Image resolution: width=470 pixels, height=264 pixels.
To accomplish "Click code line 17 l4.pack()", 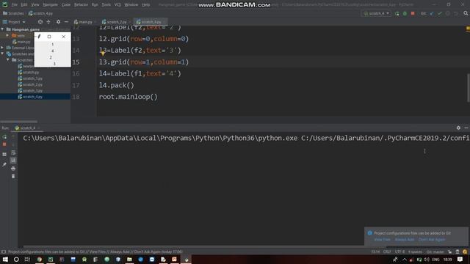I will point(117,85).
